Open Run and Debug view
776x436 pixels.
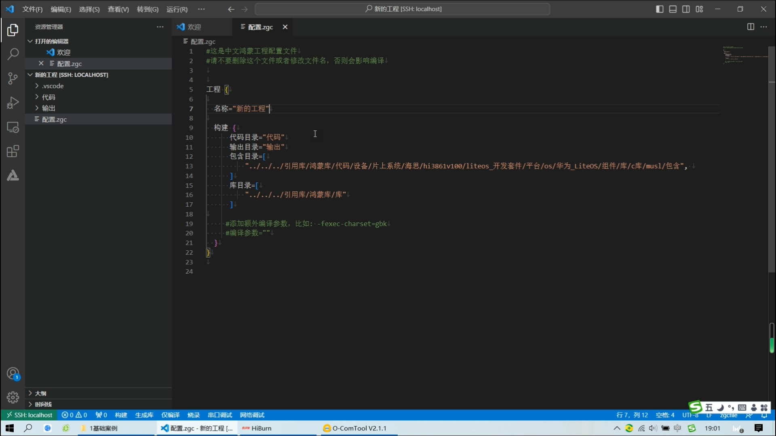coord(13,103)
